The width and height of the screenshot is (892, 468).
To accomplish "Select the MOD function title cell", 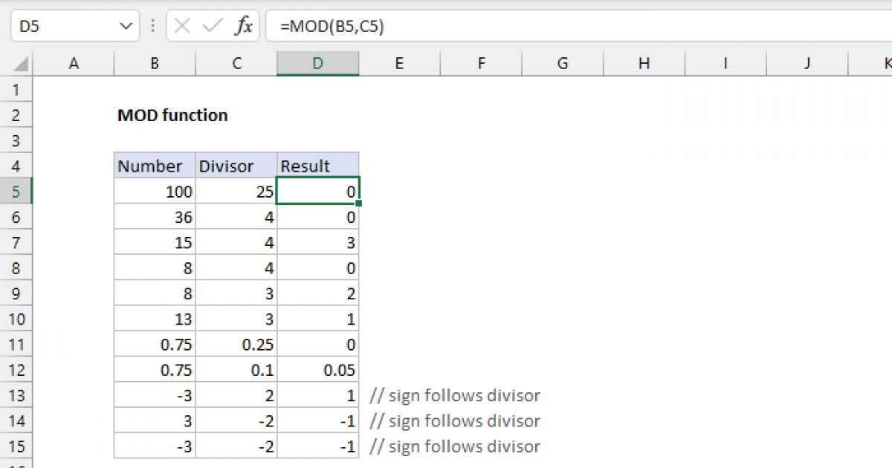I will point(172,115).
